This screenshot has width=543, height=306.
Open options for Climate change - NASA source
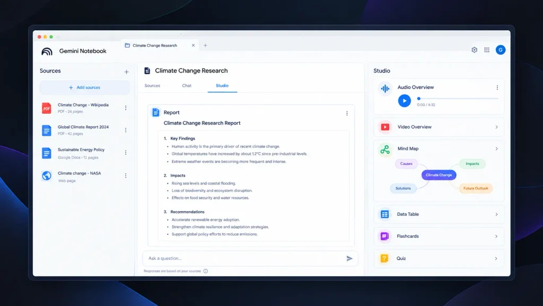(126, 176)
